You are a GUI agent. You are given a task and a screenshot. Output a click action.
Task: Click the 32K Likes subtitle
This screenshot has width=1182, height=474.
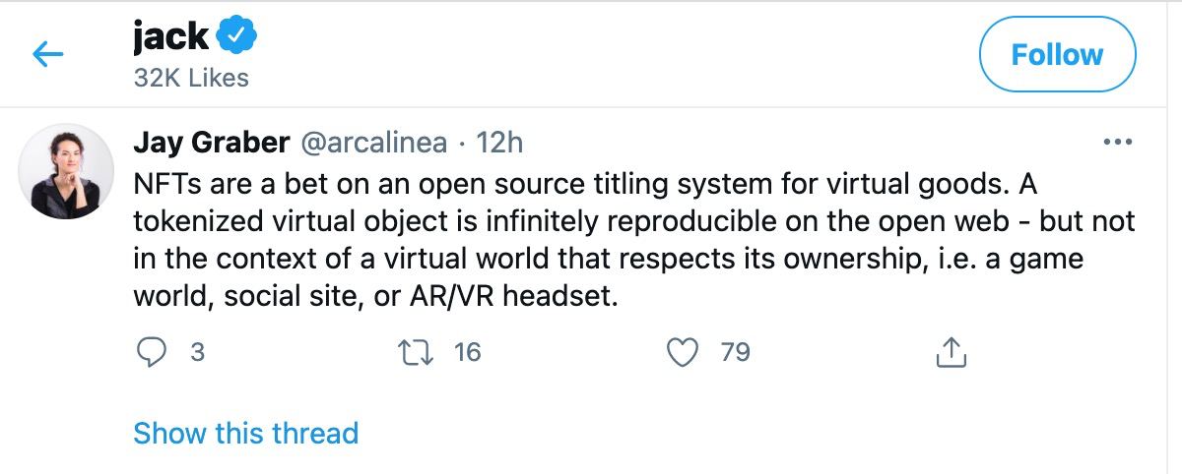(191, 77)
